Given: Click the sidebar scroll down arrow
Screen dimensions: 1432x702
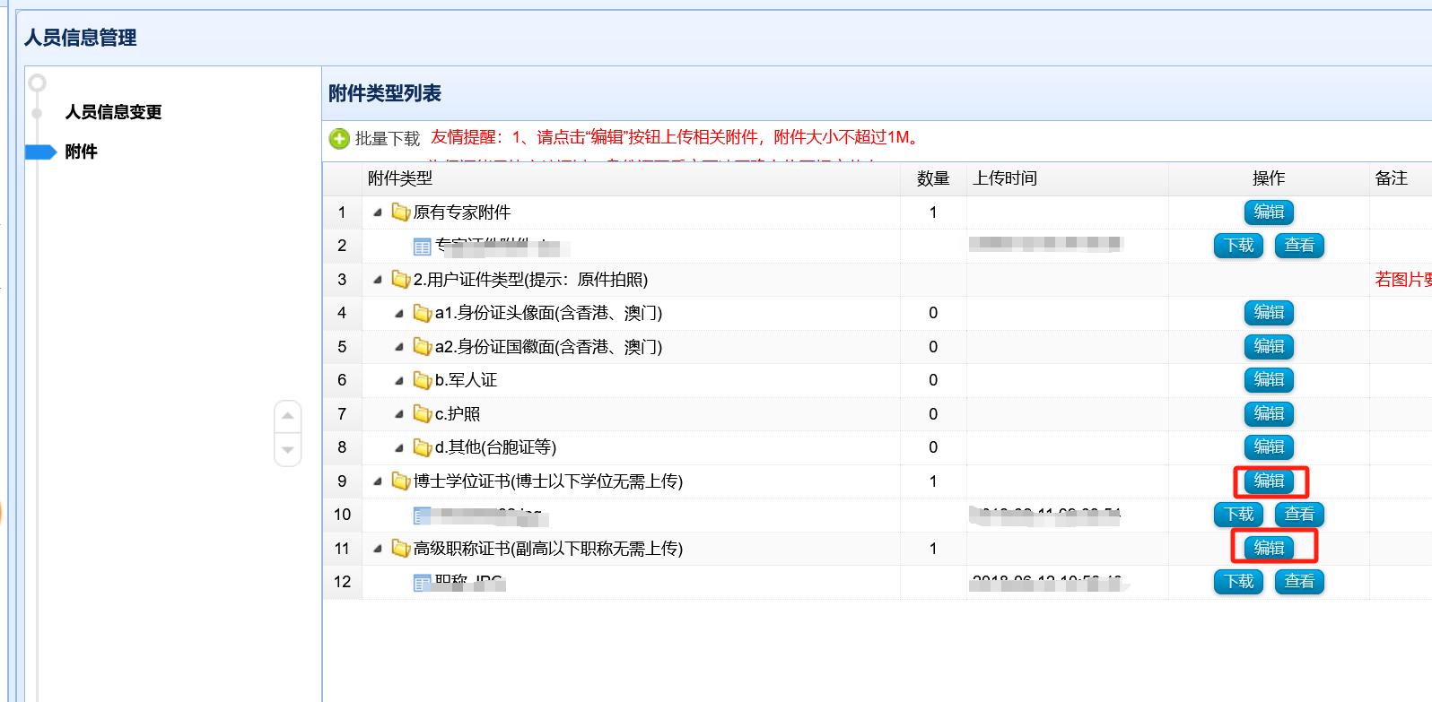Looking at the screenshot, I should click(x=287, y=449).
